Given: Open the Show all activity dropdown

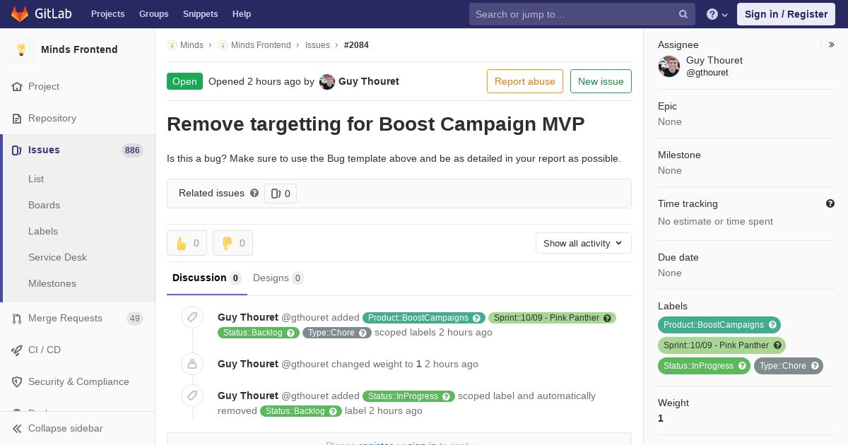Looking at the screenshot, I should [x=584, y=243].
